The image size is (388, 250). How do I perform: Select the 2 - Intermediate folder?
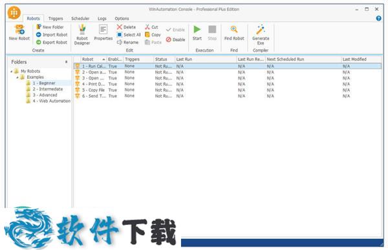tap(47, 89)
